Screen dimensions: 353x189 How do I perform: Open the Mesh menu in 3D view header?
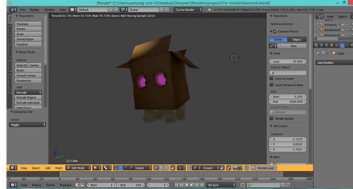pyautogui.click(x=59, y=168)
